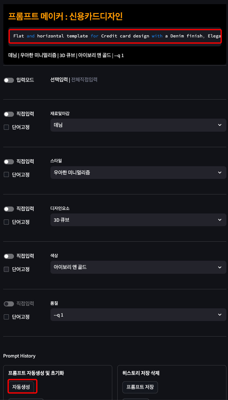Check 단어고정 under the 품질 section
Image resolution: width=228 pixels, height=400 pixels.
[6, 317]
